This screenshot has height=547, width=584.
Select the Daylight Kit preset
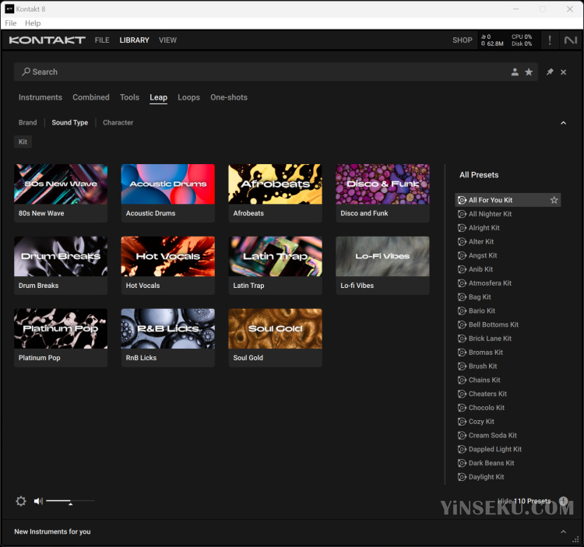coord(508,477)
